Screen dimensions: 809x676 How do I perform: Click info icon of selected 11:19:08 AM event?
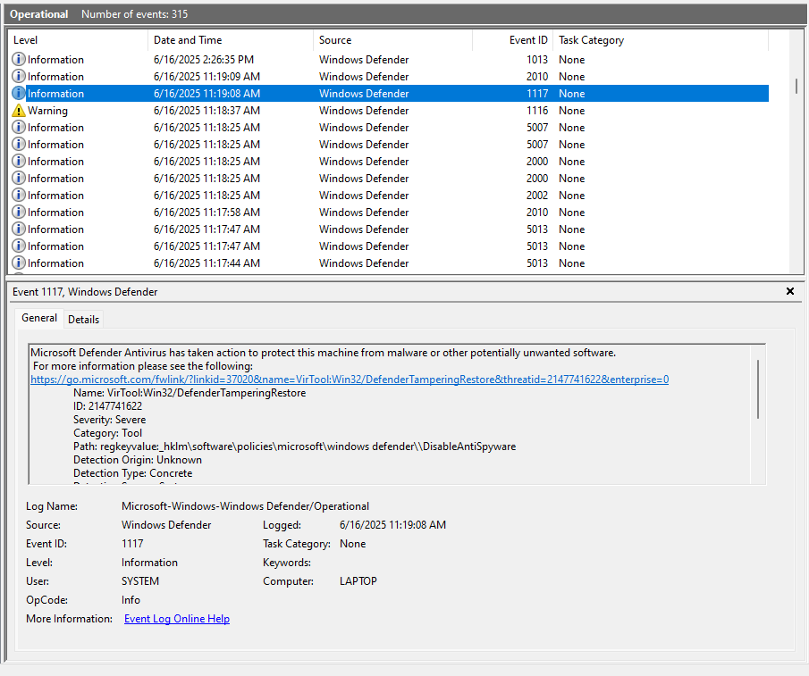pyautogui.click(x=19, y=93)
